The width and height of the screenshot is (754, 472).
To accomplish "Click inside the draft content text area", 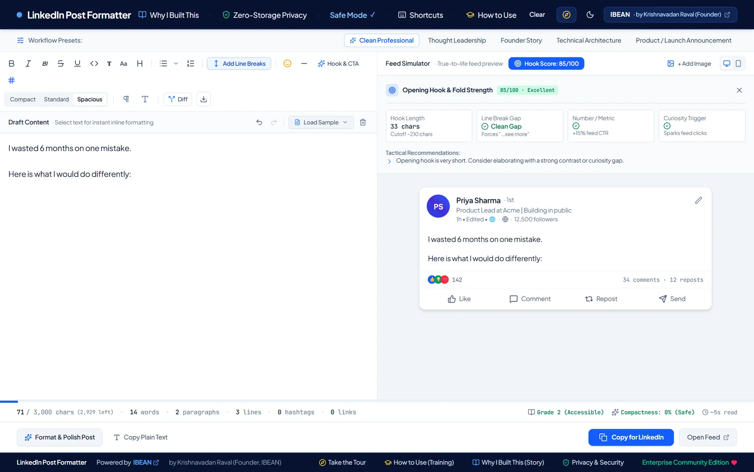I will (188, 266).
